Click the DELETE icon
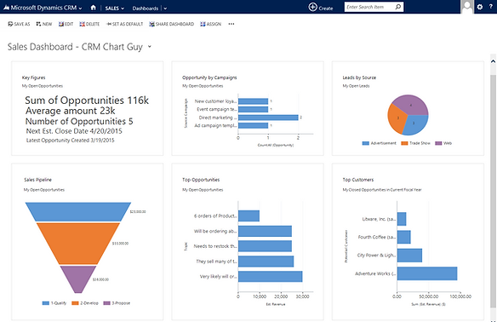 point(82,24)
